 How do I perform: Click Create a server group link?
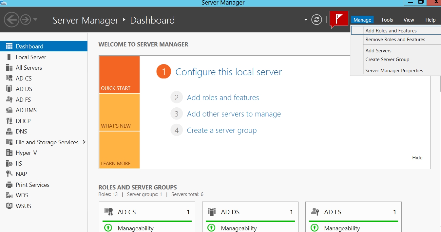pos(221,130)
